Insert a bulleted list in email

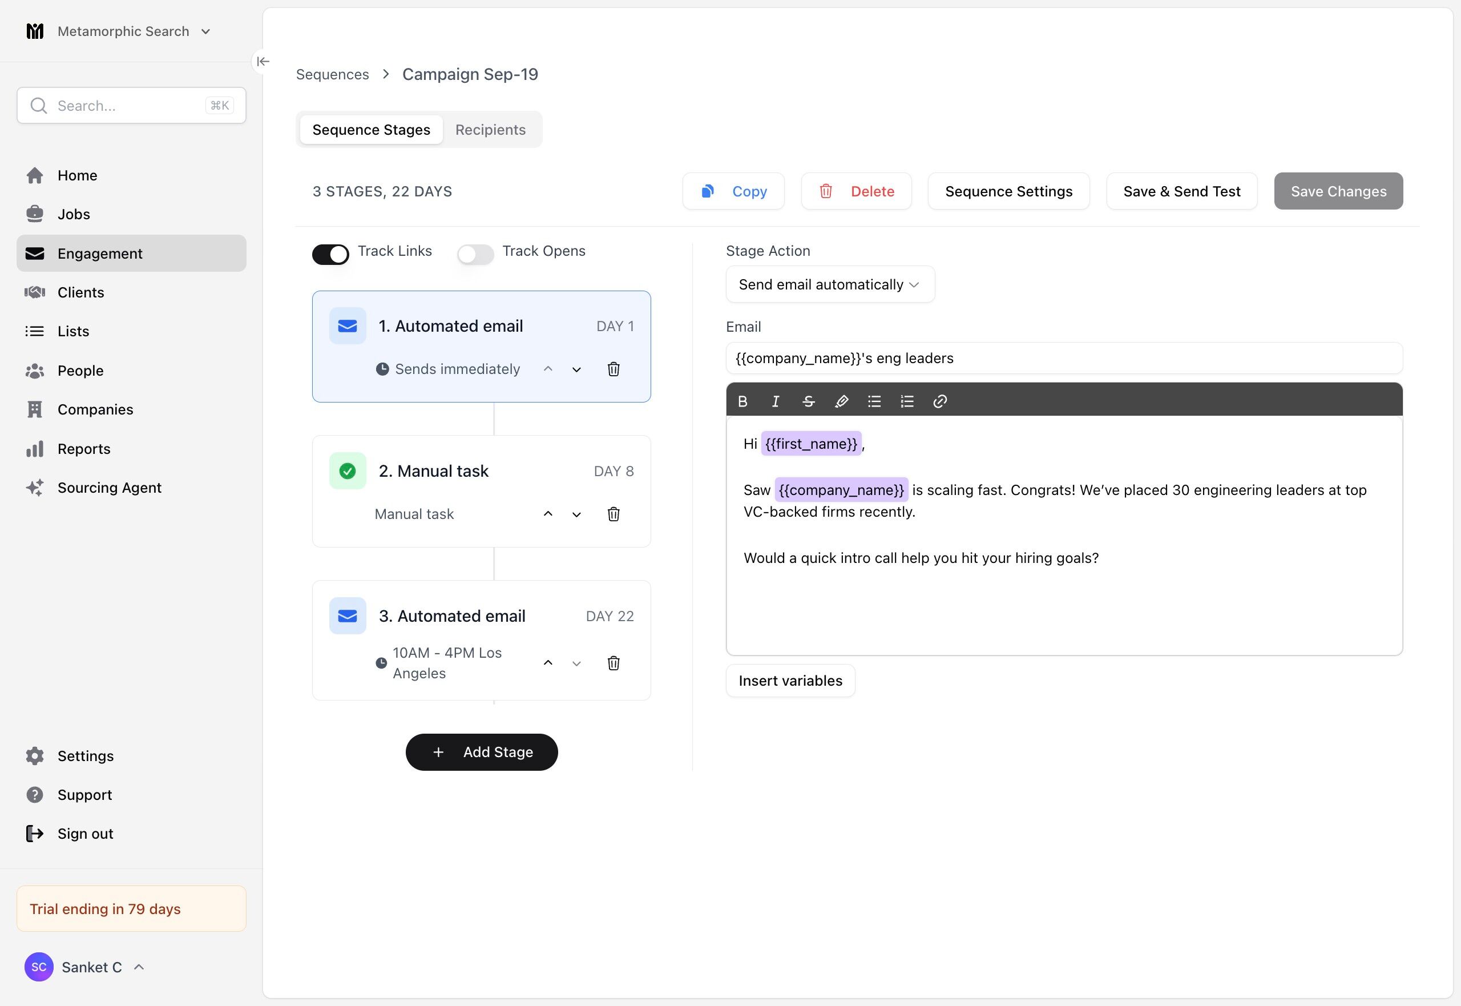pos(874,401)
